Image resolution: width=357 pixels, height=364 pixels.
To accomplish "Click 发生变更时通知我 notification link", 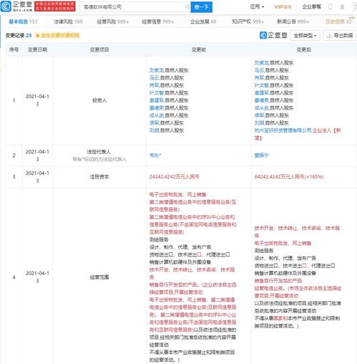I will point(60,36).
